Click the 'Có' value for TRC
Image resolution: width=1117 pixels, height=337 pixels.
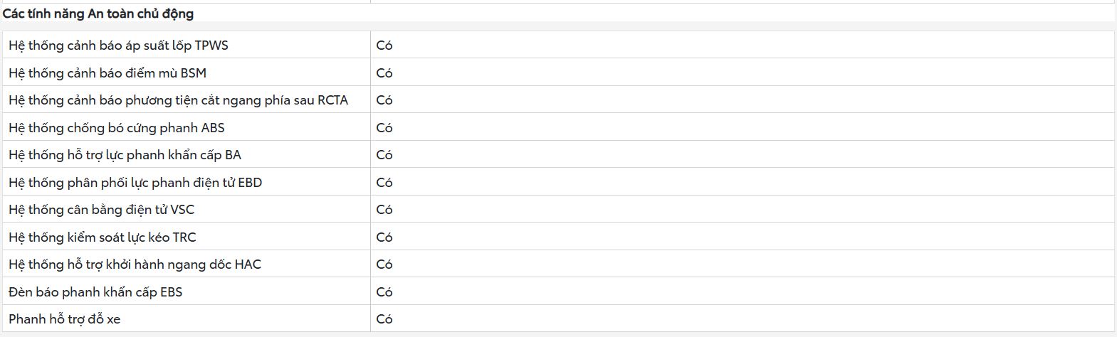[x=384, y=237]
